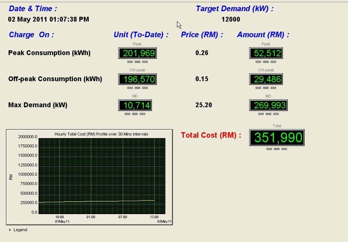The height and width of the screenshot is (242, 348).
Task: Click the Hourly Total Cost profile chart title
Action: point(101,134)
